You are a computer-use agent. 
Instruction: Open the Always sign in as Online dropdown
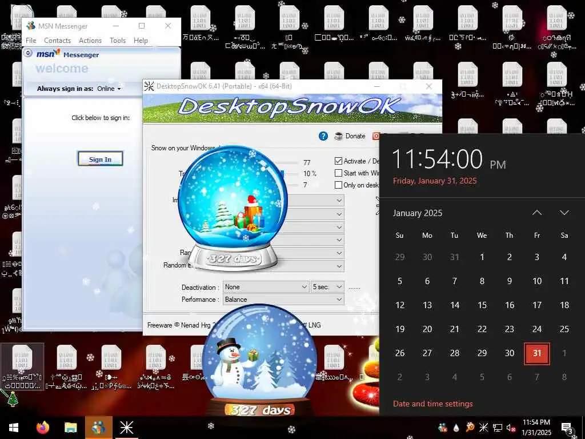[x=109, y=89]
